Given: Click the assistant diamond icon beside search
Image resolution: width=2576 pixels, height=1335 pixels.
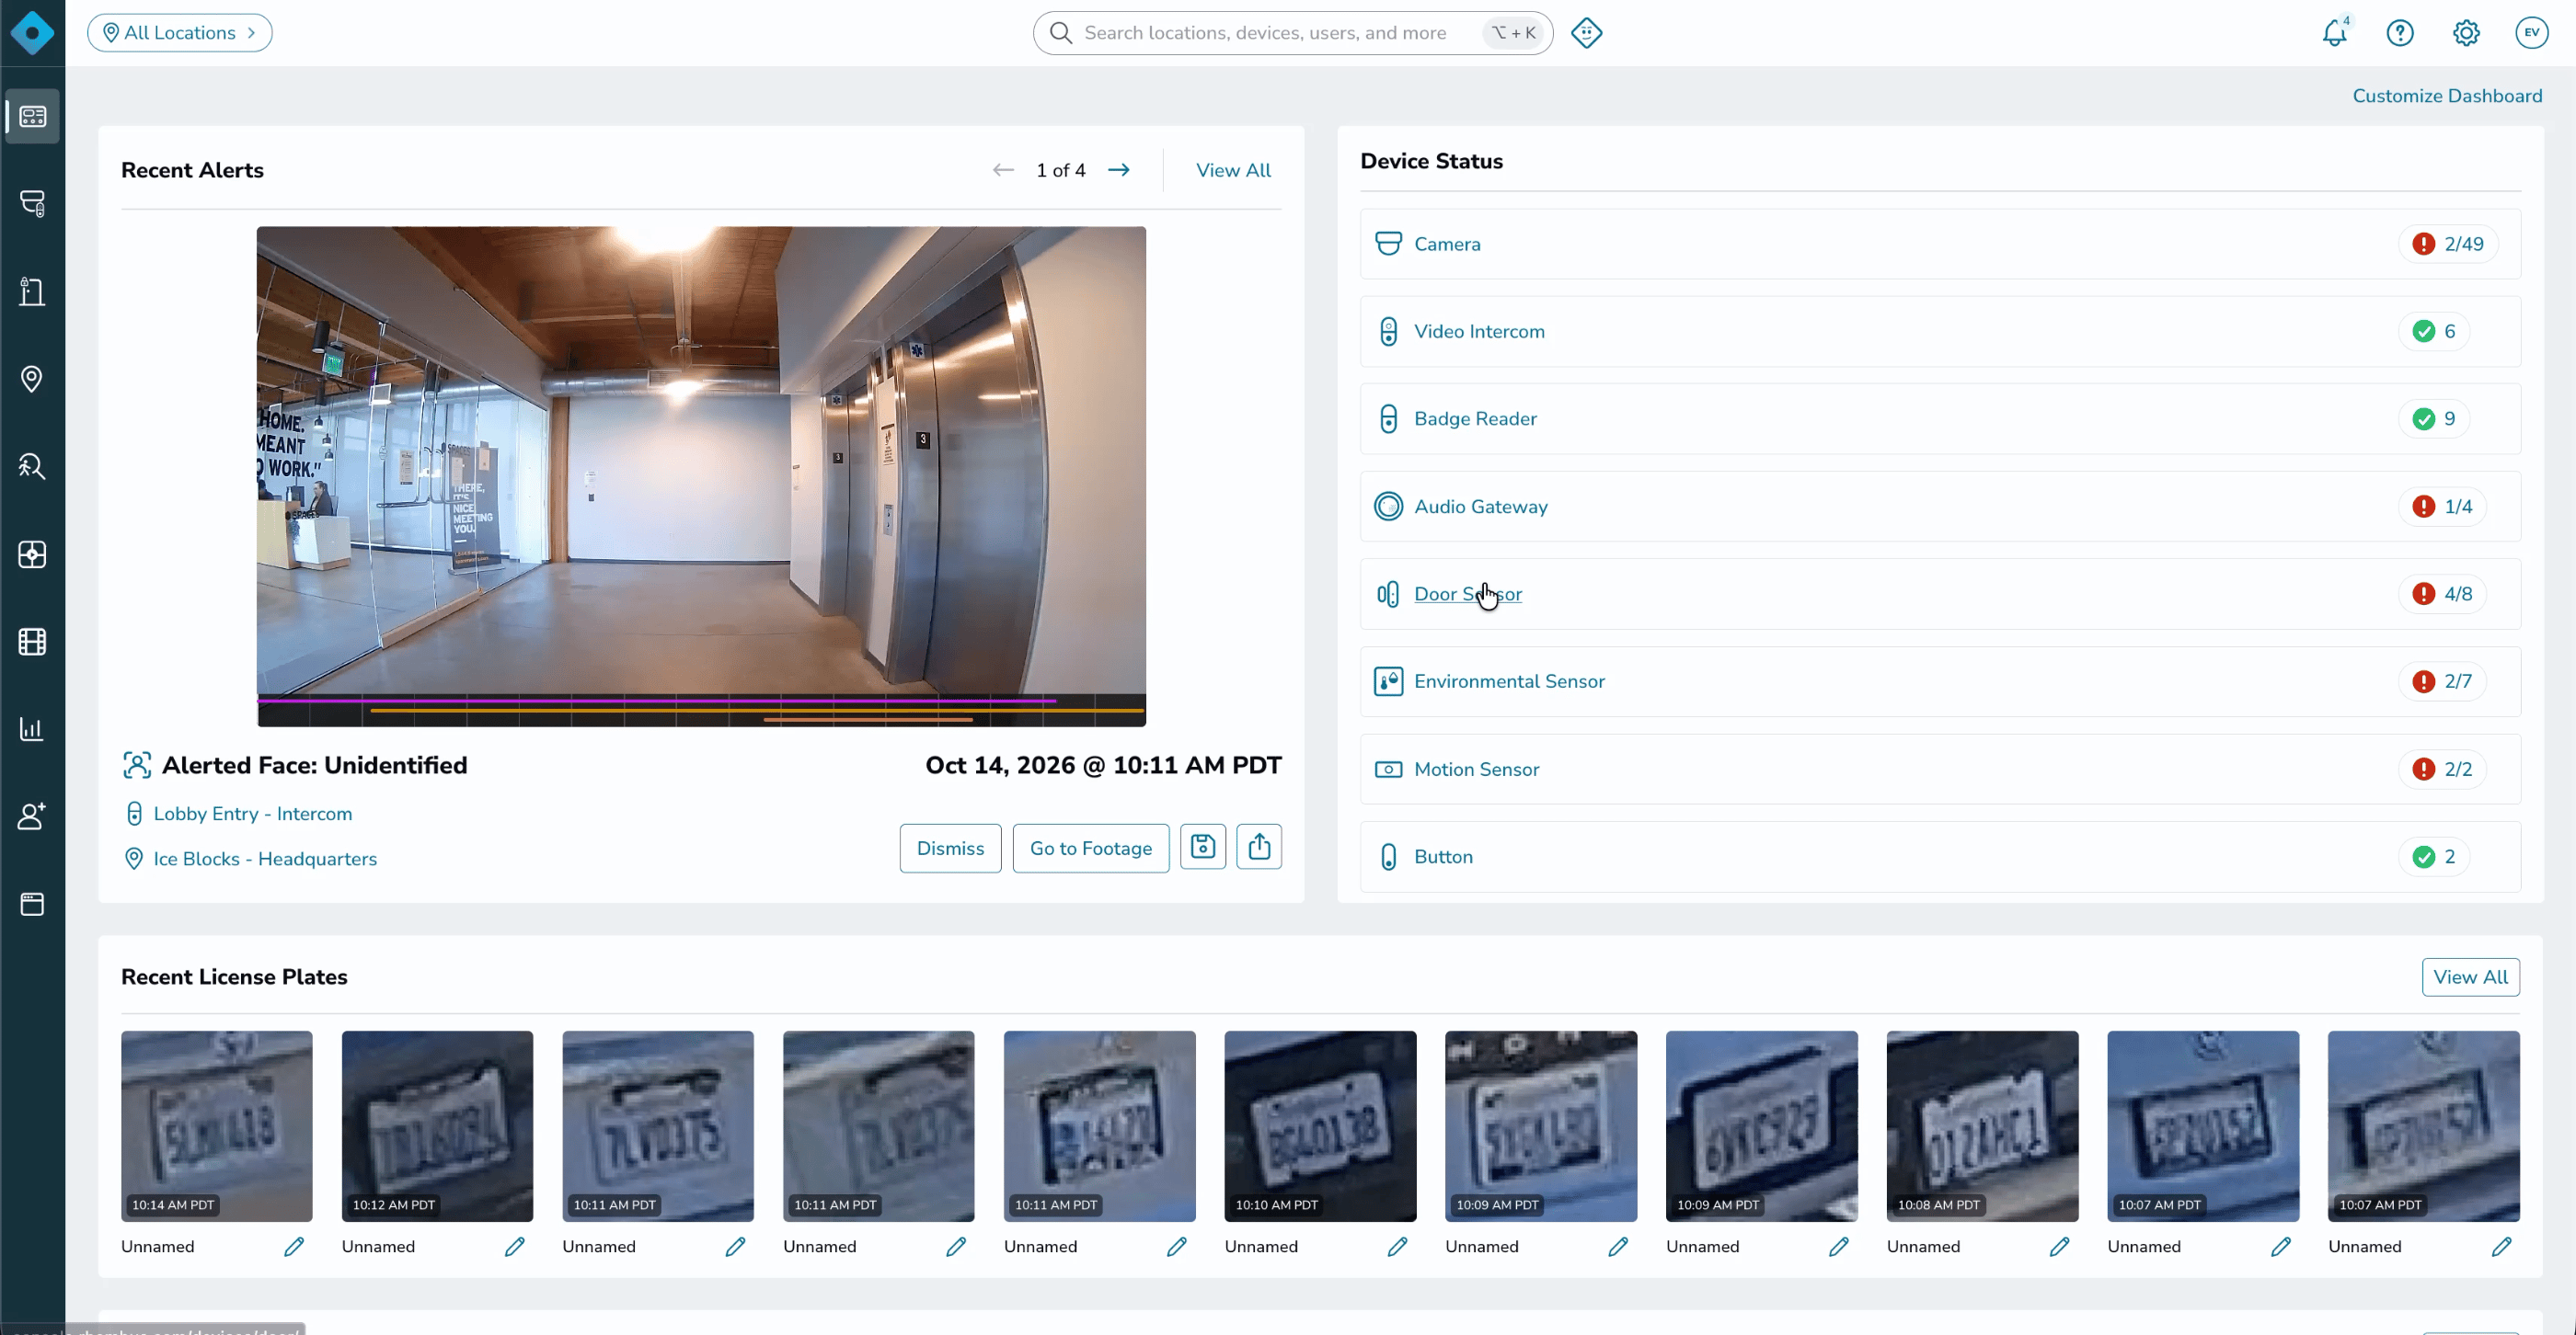Looking at the screenshot, I should pyautogui.click(x=1586, y=33).
